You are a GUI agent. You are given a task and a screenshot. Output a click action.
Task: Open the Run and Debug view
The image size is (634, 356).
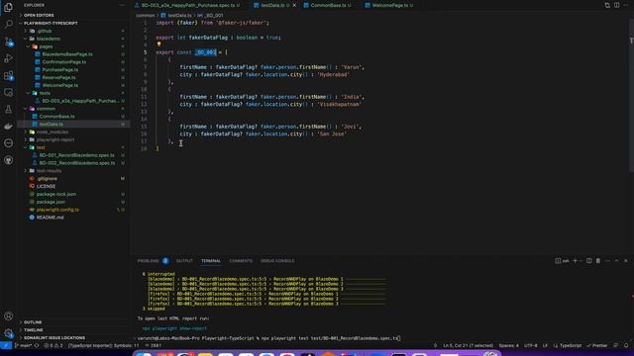[x=8, y=58]
